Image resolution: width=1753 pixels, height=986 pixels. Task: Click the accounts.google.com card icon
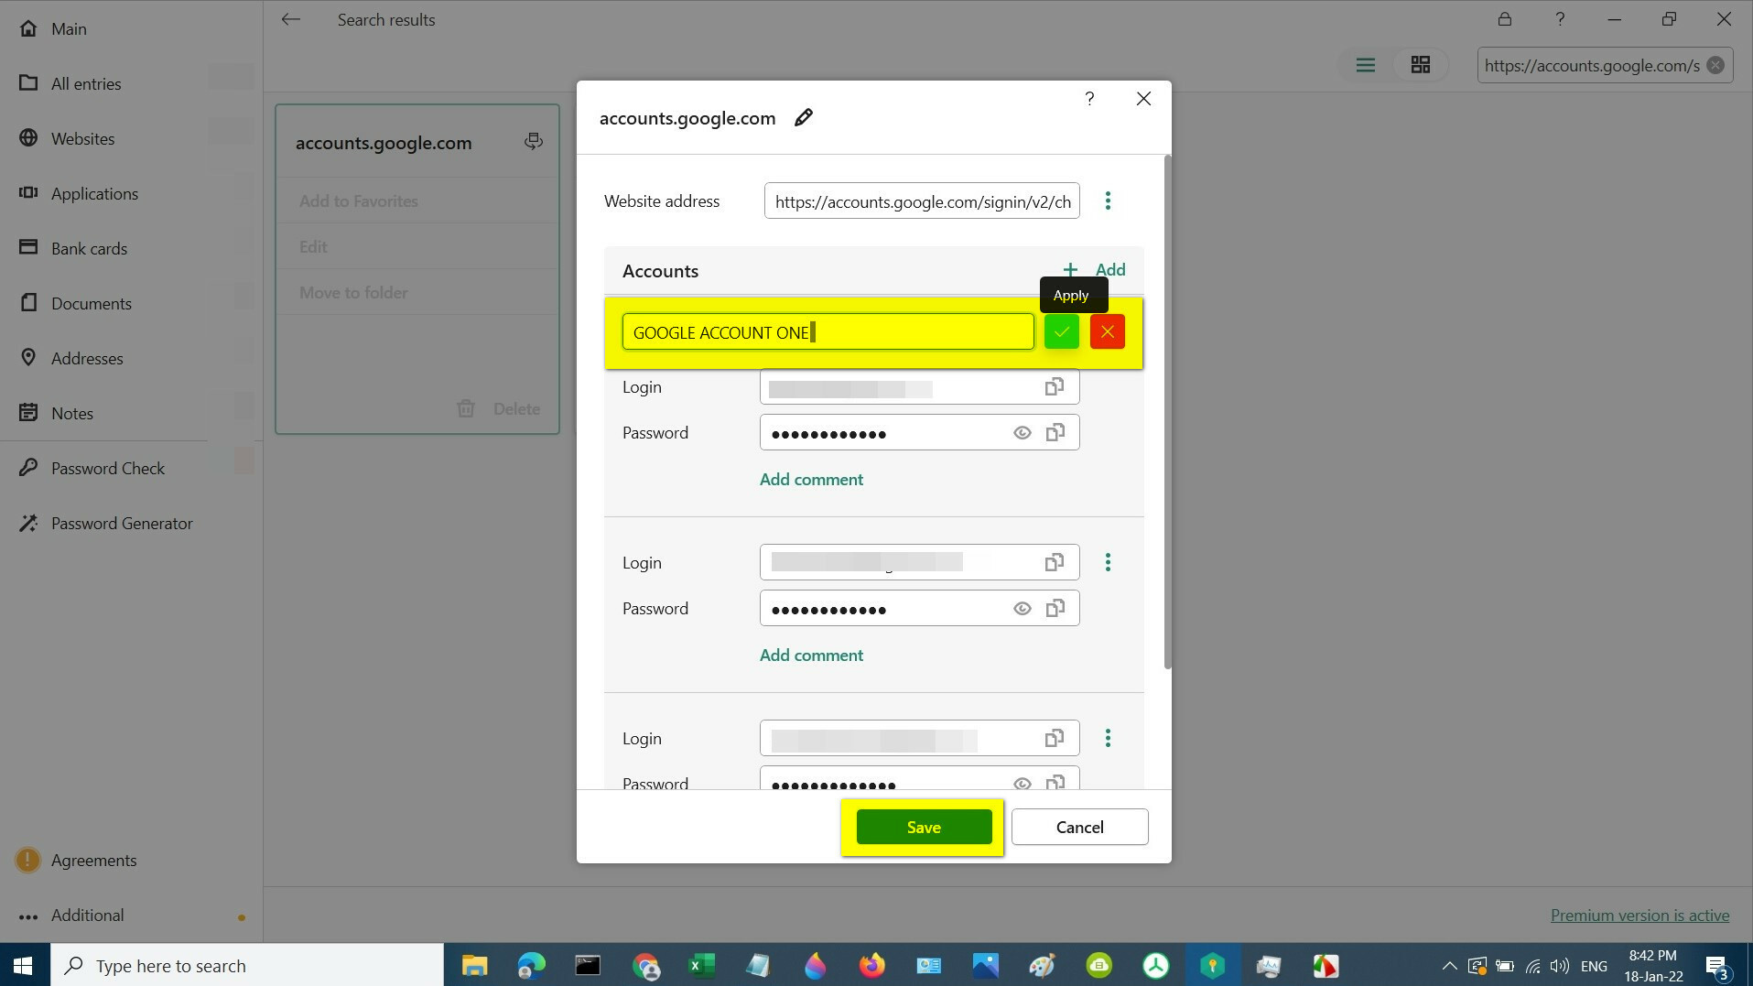tap(533, 142)
